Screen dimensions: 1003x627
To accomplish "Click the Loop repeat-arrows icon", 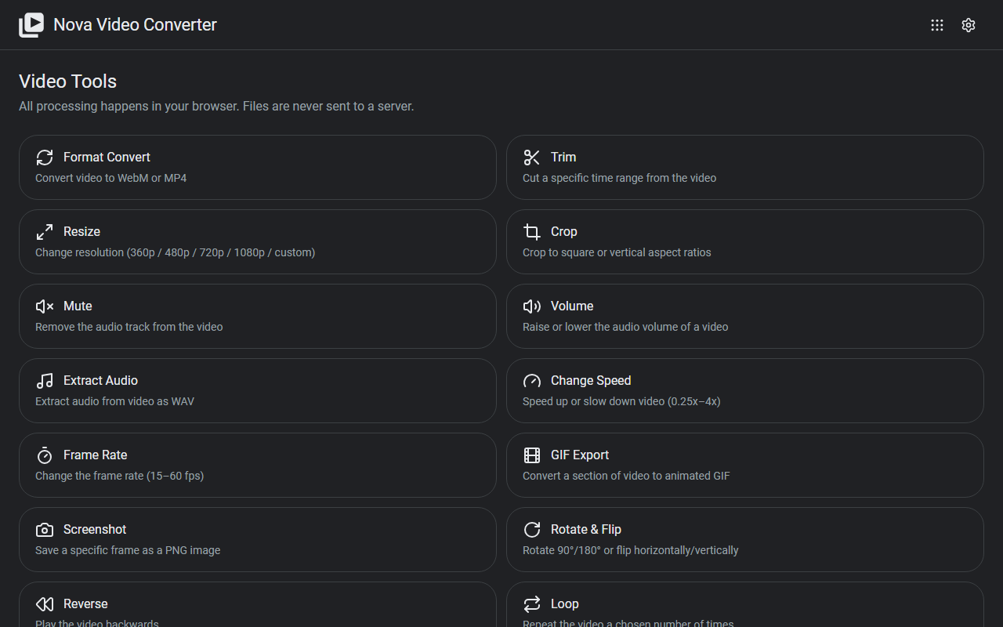I will click(x=532, y=604).
